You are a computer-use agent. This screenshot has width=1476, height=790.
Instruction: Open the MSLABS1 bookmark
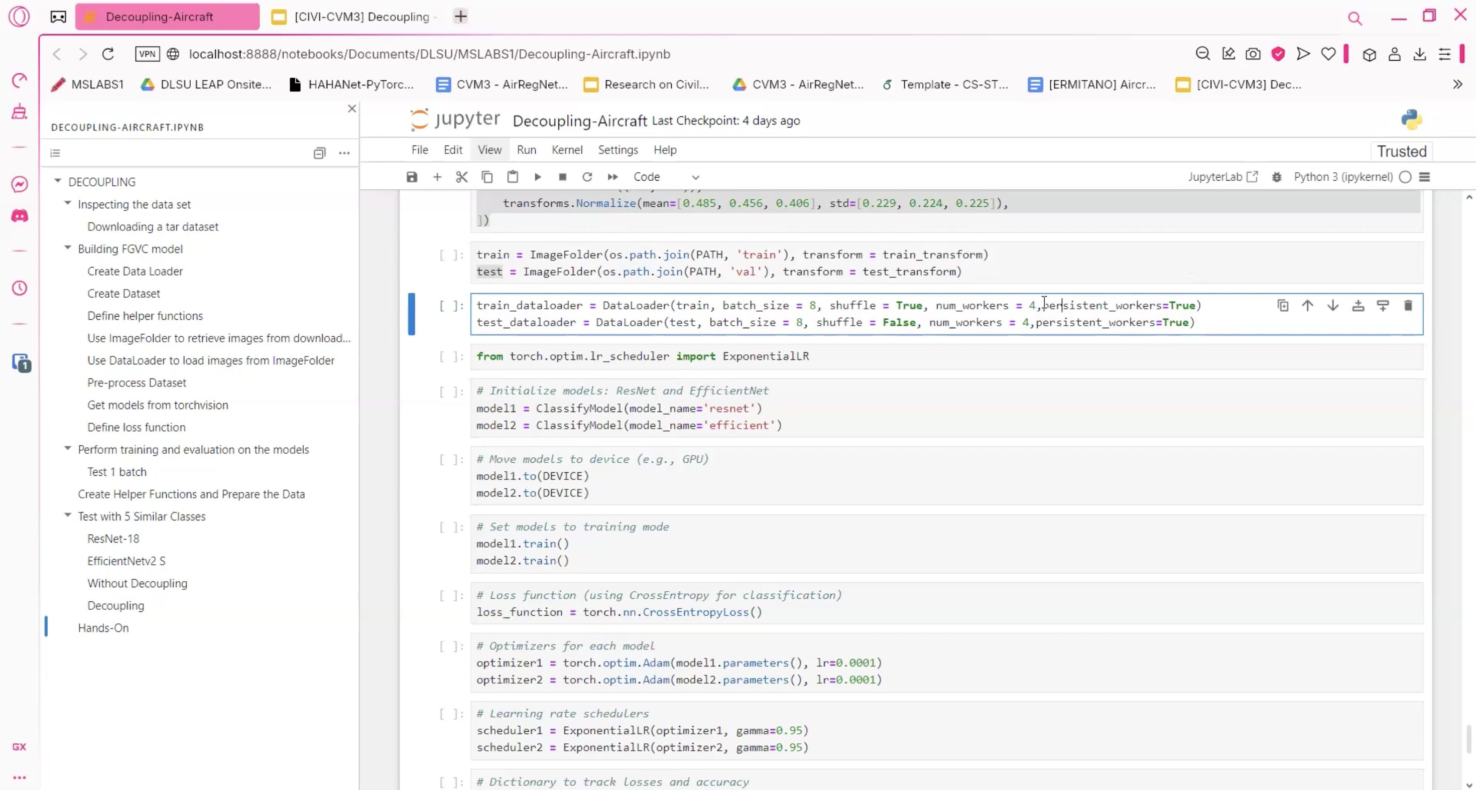pyautogui.click(x=87, y=84)
